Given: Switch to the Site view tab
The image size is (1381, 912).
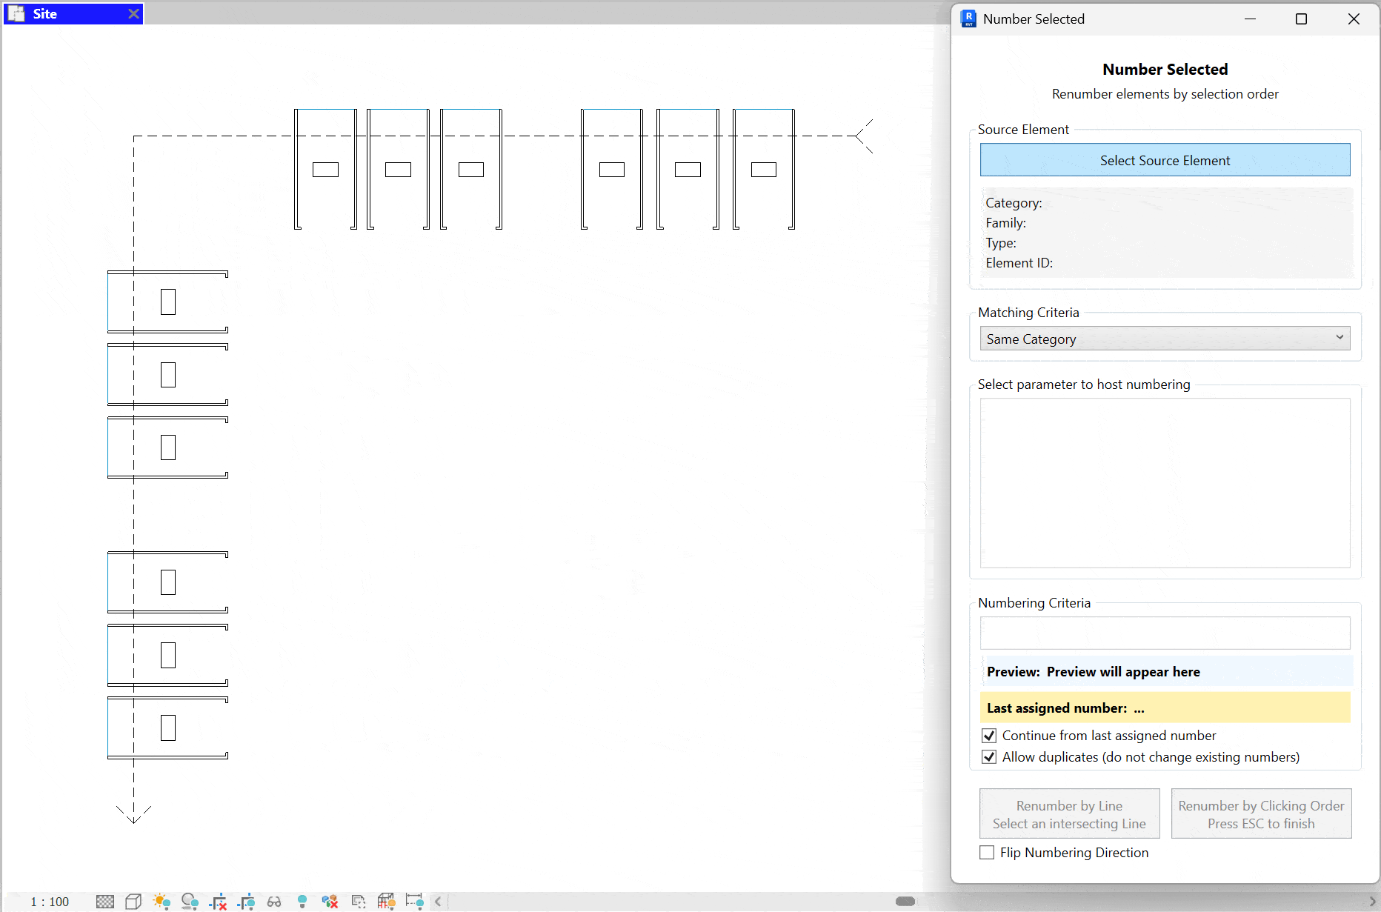Looking at the screenshot, I should [59, 13].
